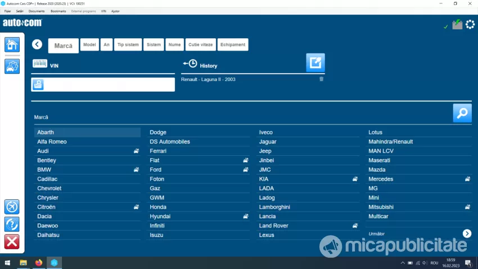
Task: Click the car icon next to Fiat
Action: (246, 160)
